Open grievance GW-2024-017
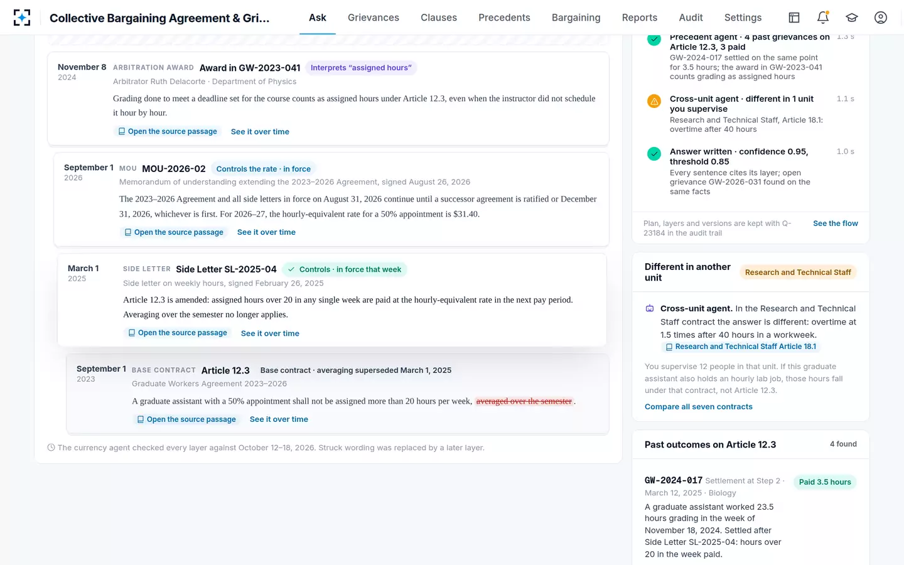 674,480
